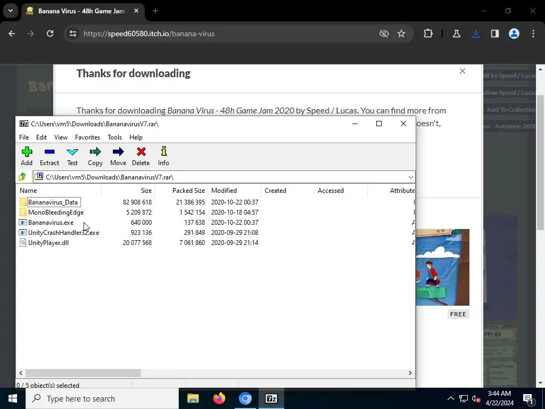Click the red Delete icon
The height and width of the screenshot is (409, 545).
pyautogui.click(x=141, y=156)
